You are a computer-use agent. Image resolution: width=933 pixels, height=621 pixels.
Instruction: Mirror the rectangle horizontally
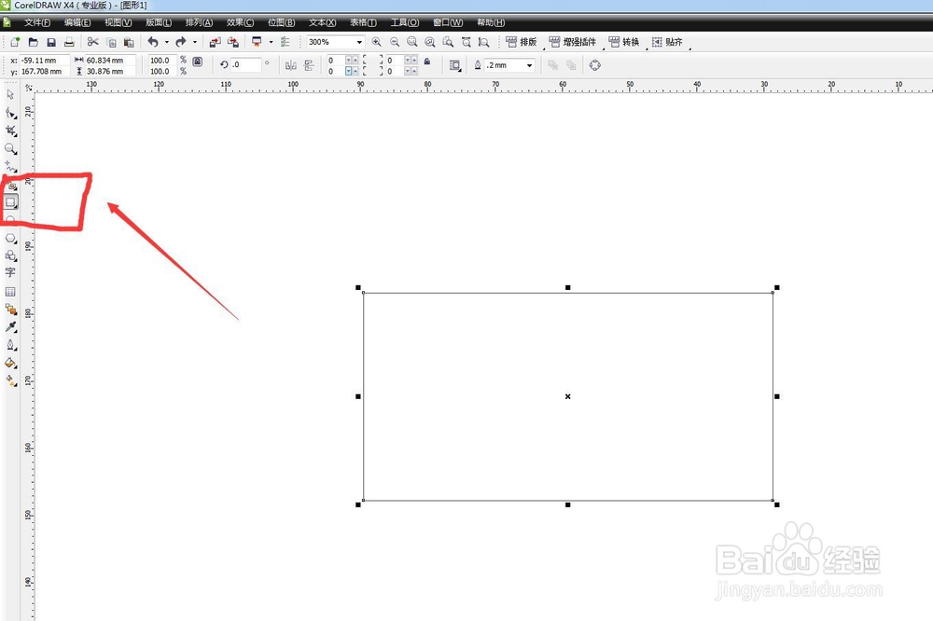(291, 65)
